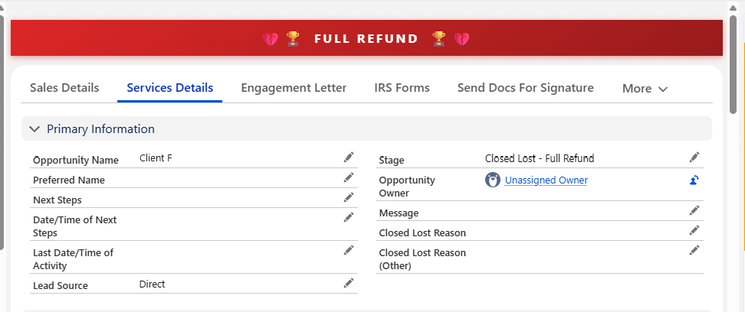
Task: Click edit pencil for Date/Time of Next Steps
Action: click(x=349, y=217)
